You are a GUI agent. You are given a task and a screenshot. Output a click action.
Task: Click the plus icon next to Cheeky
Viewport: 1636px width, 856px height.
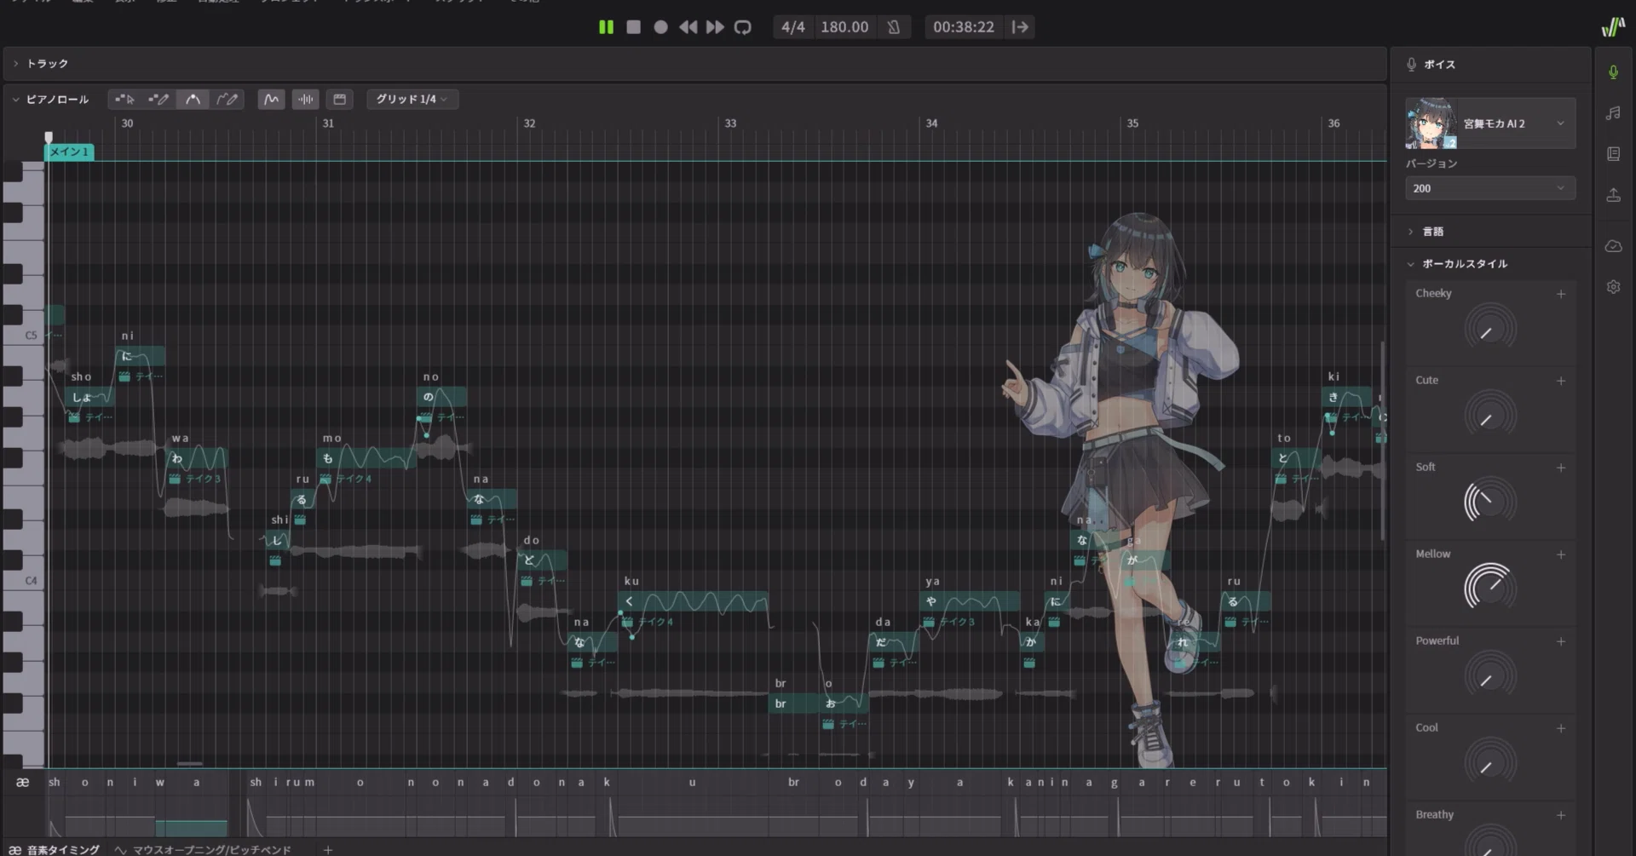point(1561,294)
